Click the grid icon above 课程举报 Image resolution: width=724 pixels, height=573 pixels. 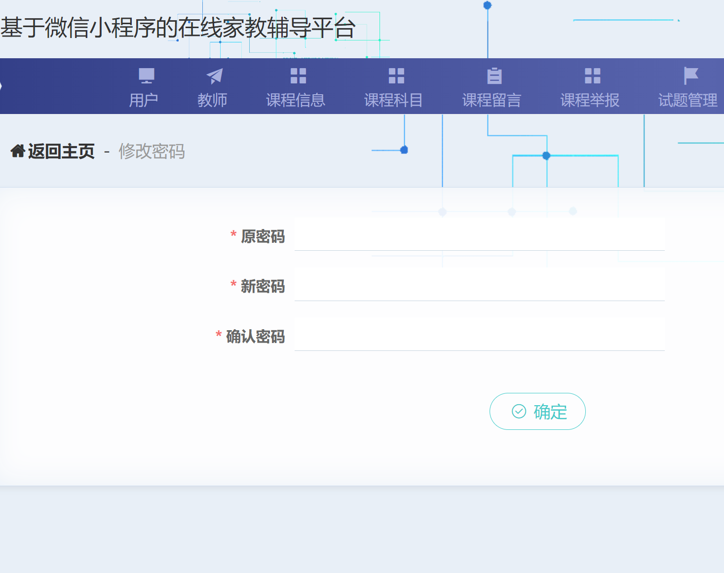pyautogui.click(x=592, y=76)
